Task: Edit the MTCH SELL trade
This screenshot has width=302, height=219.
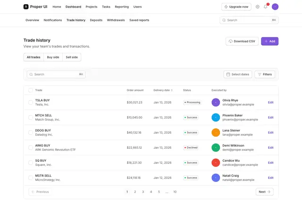Action: pyautogui.click(x=270, y=117)
